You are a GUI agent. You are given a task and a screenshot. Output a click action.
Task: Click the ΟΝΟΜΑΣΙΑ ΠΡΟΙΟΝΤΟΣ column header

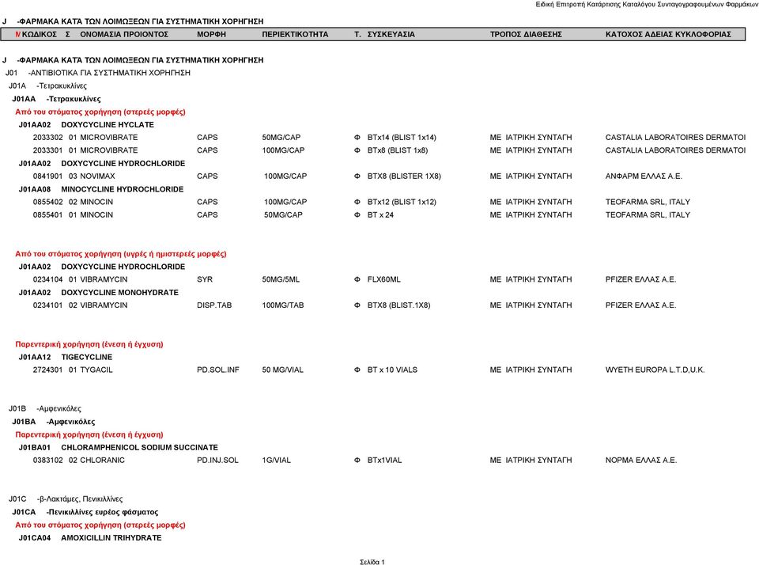(124, 34)
